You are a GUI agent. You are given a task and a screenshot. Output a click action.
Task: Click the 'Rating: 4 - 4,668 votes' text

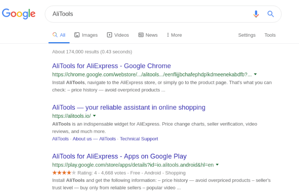(102, 173)
